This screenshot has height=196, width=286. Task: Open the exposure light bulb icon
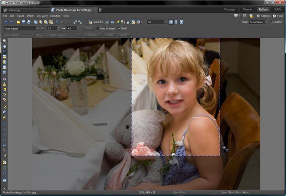tap(123, 22)
